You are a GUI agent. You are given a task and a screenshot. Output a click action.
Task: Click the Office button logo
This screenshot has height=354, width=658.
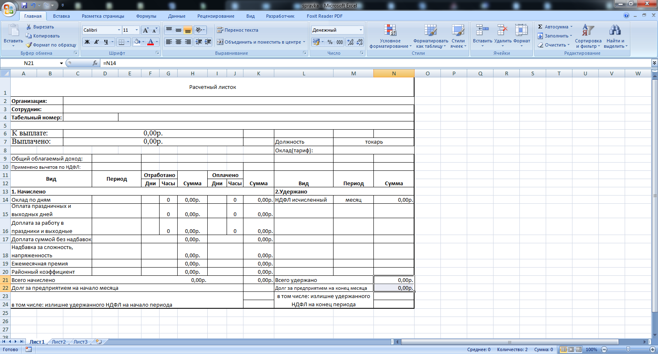[x=9, y=8]
